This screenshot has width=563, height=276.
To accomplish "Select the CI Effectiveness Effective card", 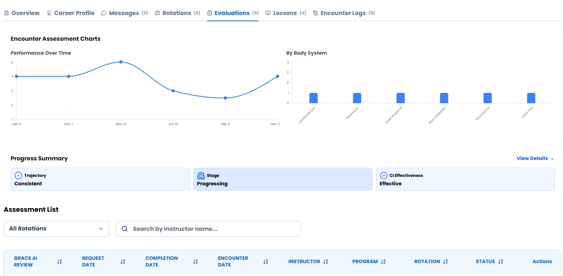I will tap(466, 179).
